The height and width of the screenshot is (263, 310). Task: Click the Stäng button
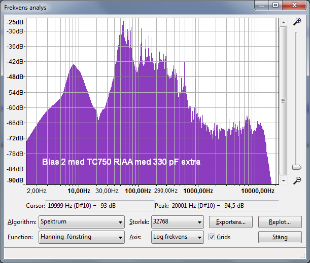coord(280,237)
